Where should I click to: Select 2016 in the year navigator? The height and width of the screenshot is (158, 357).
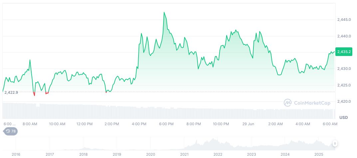[16, 154]
